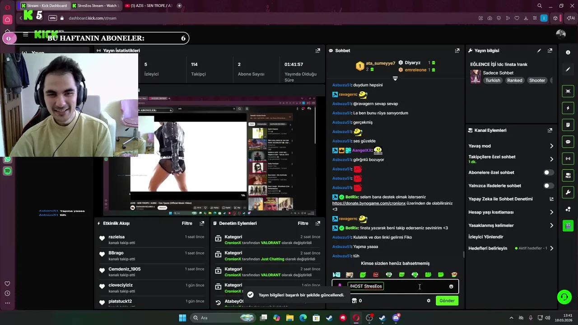Click the chat message input field
This screenshot has height=325, width=578.
[395, 286]
